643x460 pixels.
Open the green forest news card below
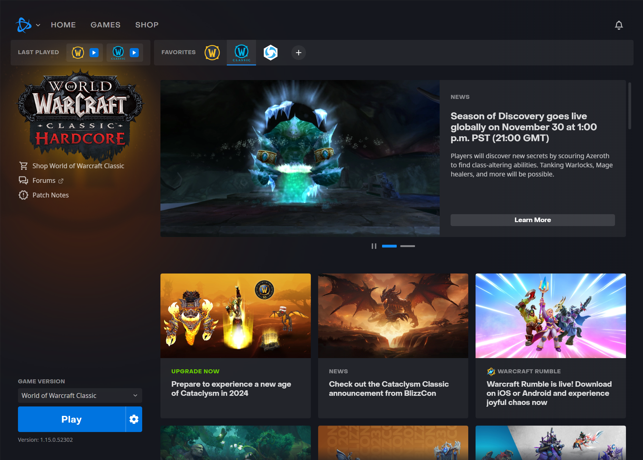235,443
